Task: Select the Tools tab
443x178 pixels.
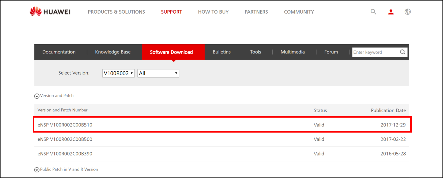Action: (x=256, y=52)
